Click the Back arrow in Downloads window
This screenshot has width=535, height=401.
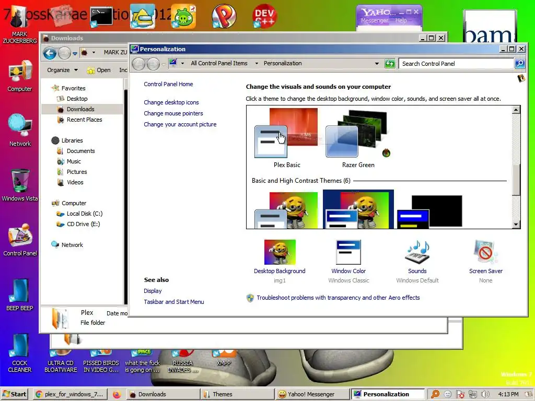(x=50, y=53)
